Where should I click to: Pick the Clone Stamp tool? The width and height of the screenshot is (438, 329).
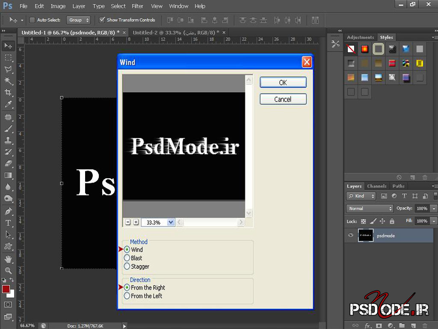click(8, 140)
